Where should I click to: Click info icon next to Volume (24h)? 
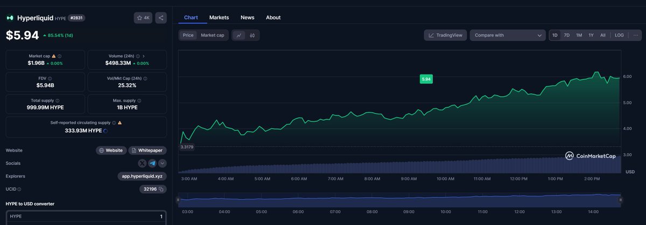[138, 56]
